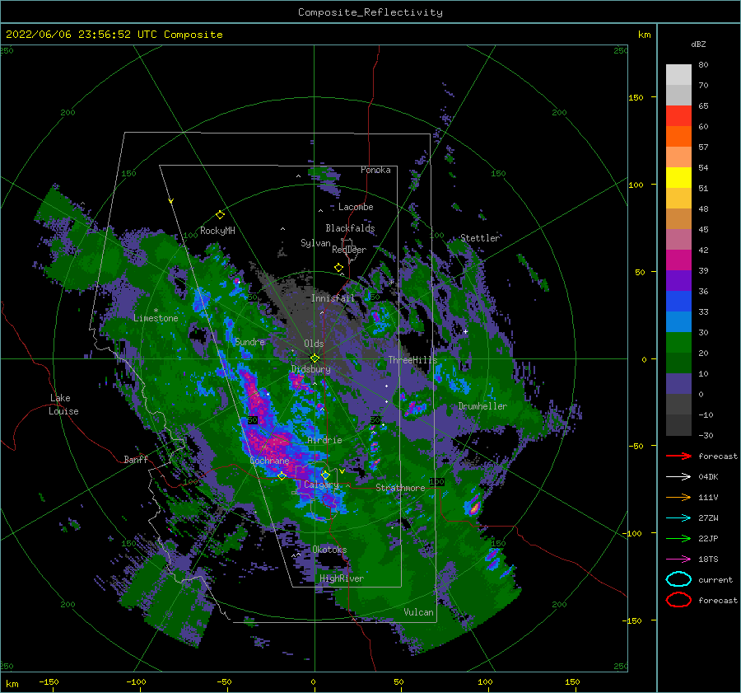741x693 pixels.
Task: Select the yellow diamond marker beside RockyMH
Action: 220,215
